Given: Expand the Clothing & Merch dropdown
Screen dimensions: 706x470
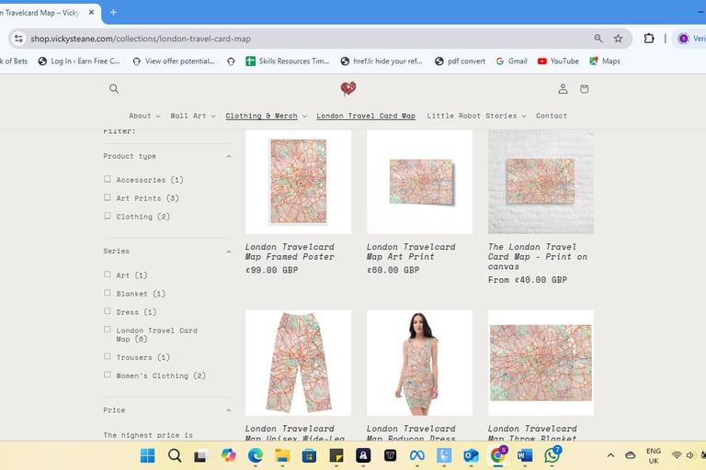Looking at the screenshot, I should pyautogui.click(x=266, y=116).
